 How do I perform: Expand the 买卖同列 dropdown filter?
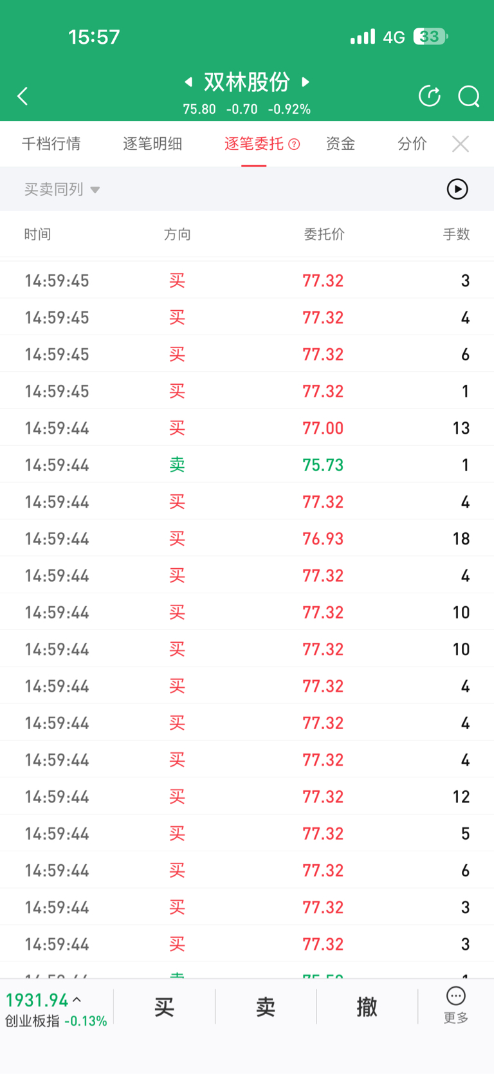(62, 189)
